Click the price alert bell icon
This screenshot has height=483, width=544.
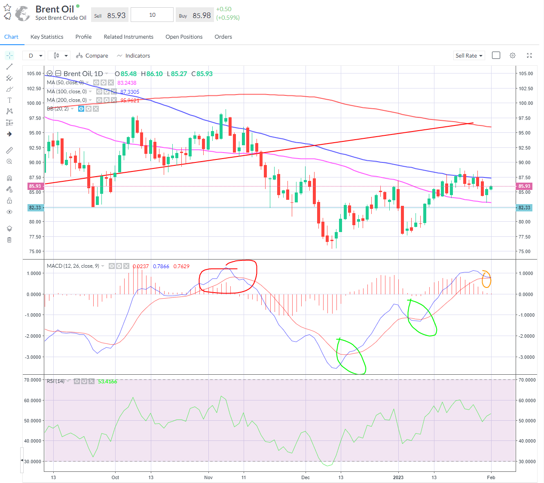(7, 16)
